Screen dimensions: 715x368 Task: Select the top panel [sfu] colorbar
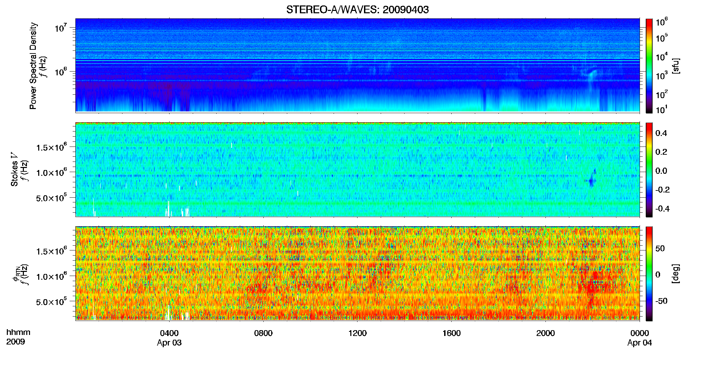pos(649,66)
